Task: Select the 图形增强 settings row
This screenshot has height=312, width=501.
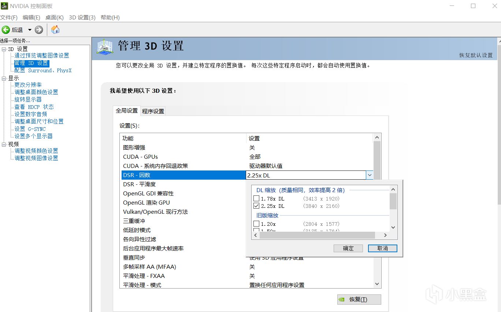Action: (247, 147)
